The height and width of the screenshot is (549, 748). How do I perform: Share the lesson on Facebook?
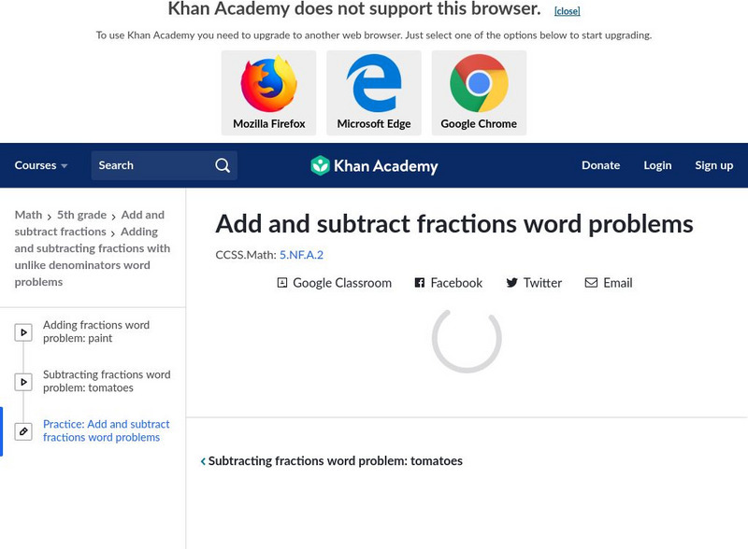coord(449,283)
